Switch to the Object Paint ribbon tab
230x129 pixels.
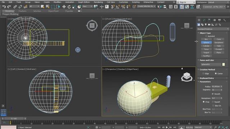(53, 11)
